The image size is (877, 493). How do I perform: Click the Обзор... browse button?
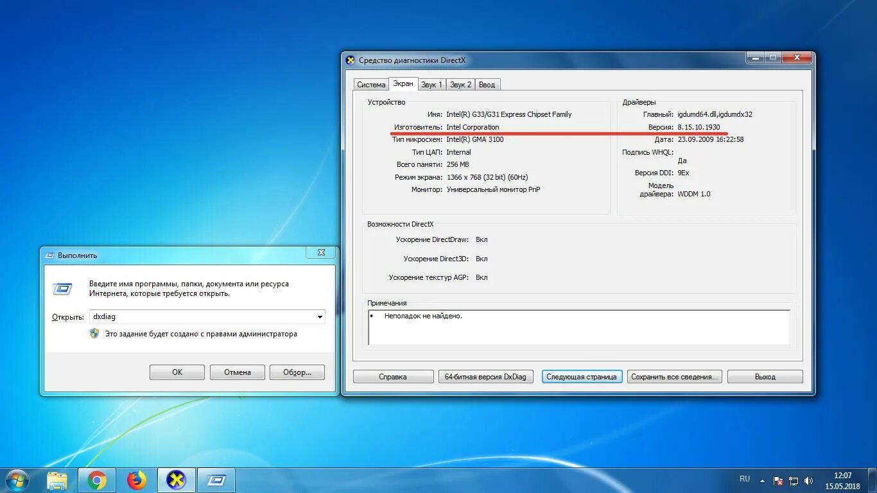(x=297, y=372)
